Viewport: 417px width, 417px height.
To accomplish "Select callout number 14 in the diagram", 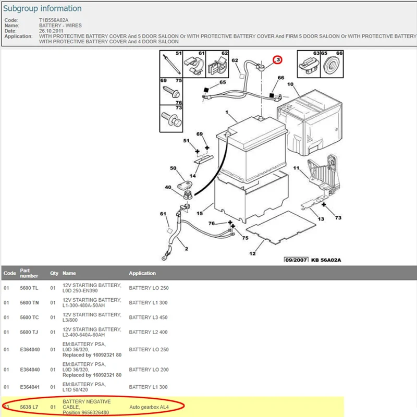I will coord(192,176).
